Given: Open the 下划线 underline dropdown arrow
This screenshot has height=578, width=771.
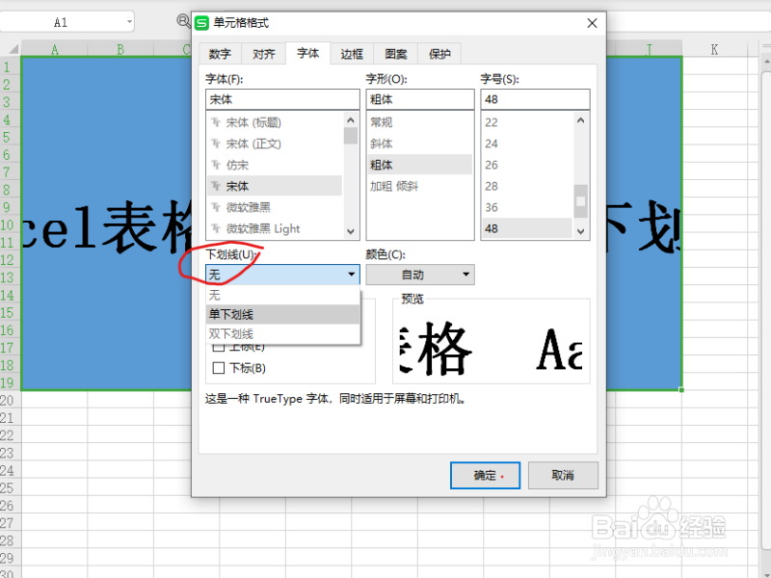Looking at the screenshot, I should (351, 275).
